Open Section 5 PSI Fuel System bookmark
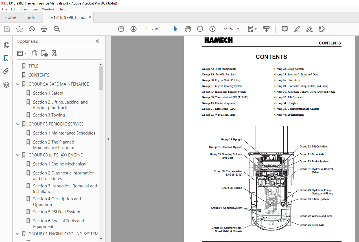This screenshot has width=359, height=242. (56, 212)
